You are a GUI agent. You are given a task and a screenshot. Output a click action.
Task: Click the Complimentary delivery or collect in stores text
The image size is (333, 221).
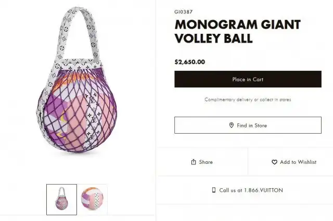click(x=248, y=99)
